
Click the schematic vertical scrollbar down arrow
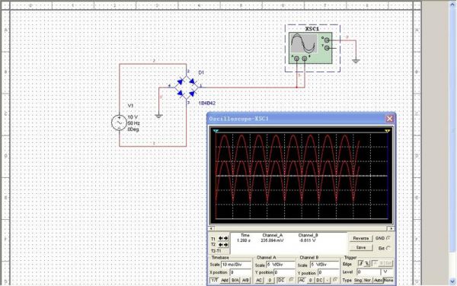coord(452,281)
